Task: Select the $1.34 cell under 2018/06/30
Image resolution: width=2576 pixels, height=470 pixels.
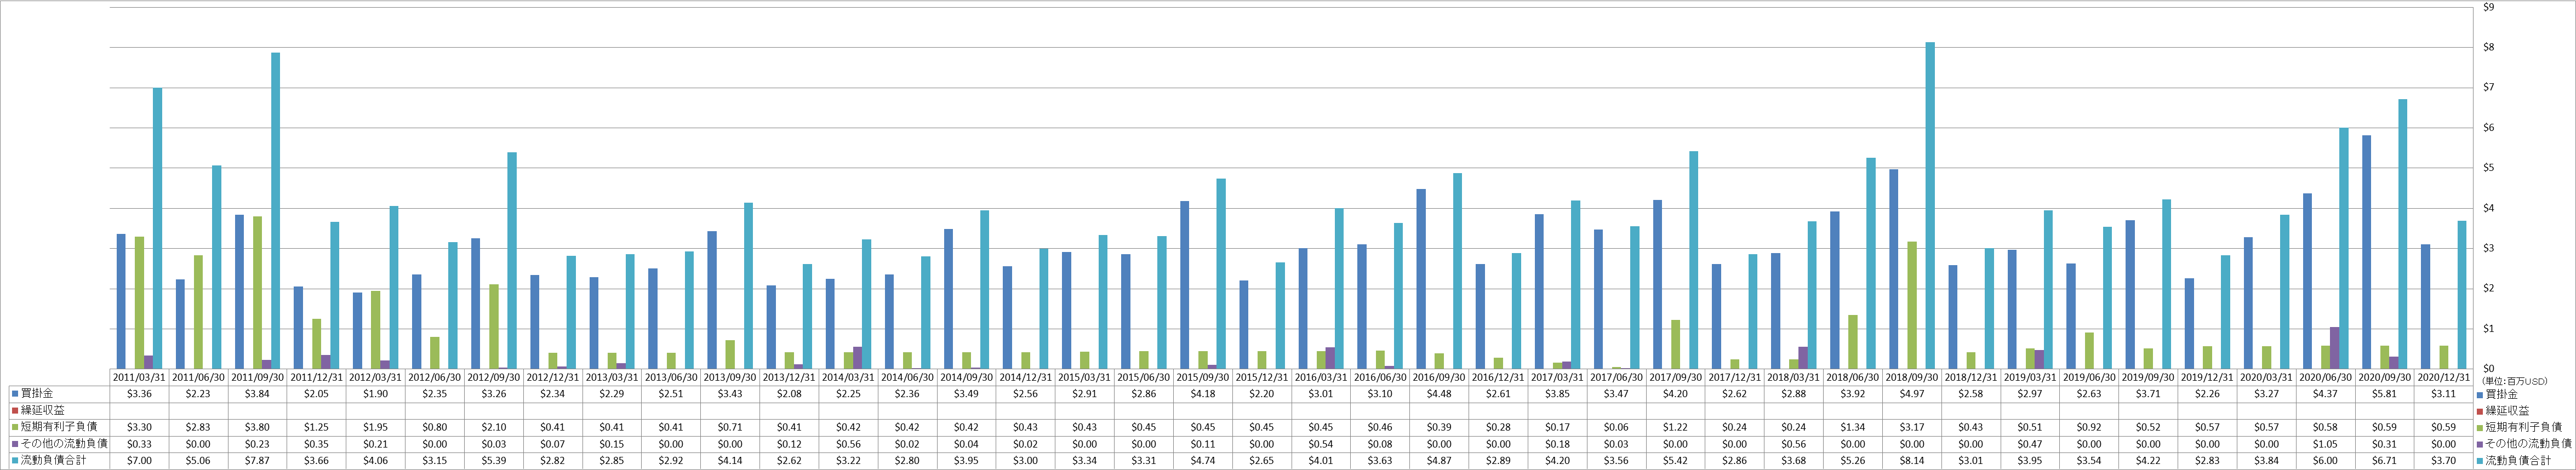Action: (1852, 427)
